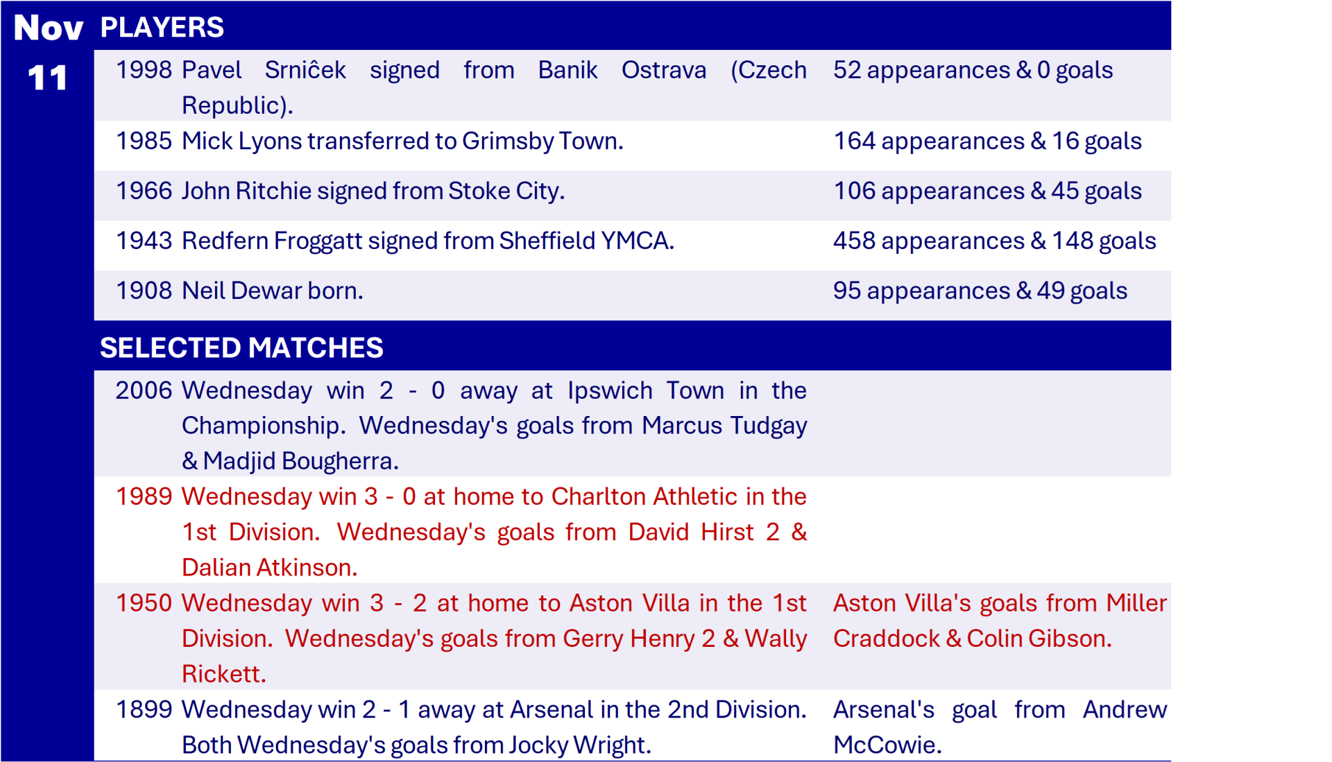Click the SELECTED MATCHES section header
Screen dimensions: 1332x762
click(241, 347)
